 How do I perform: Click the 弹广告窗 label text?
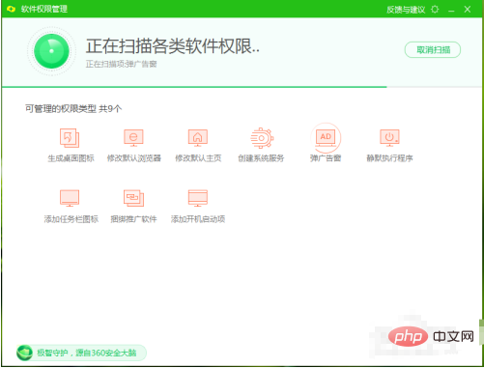[x=326, y=158]
